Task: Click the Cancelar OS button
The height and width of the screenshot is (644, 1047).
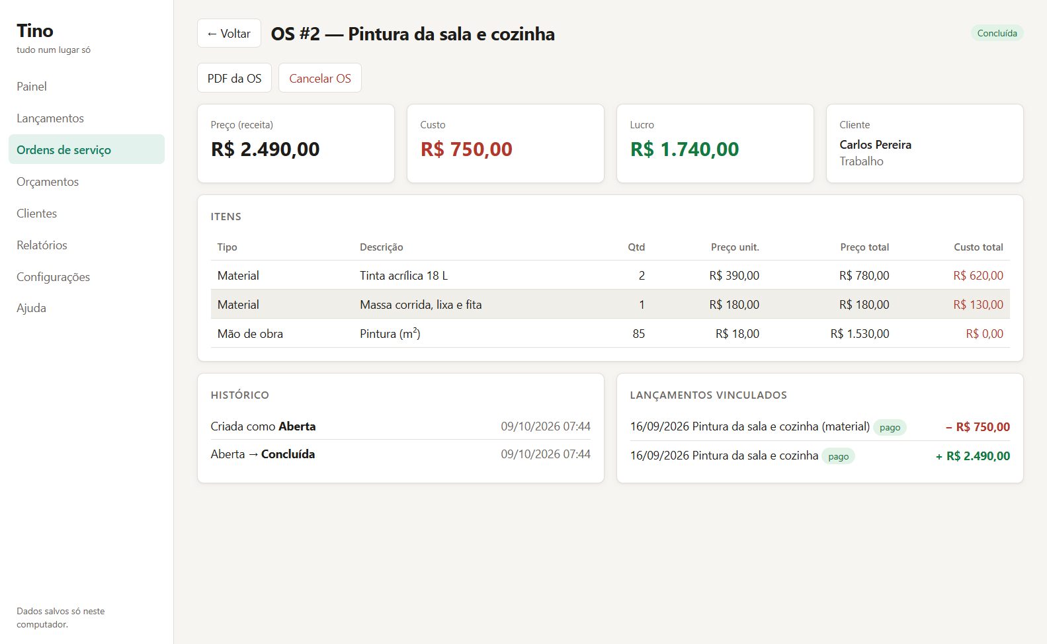Action: [320, 78]
